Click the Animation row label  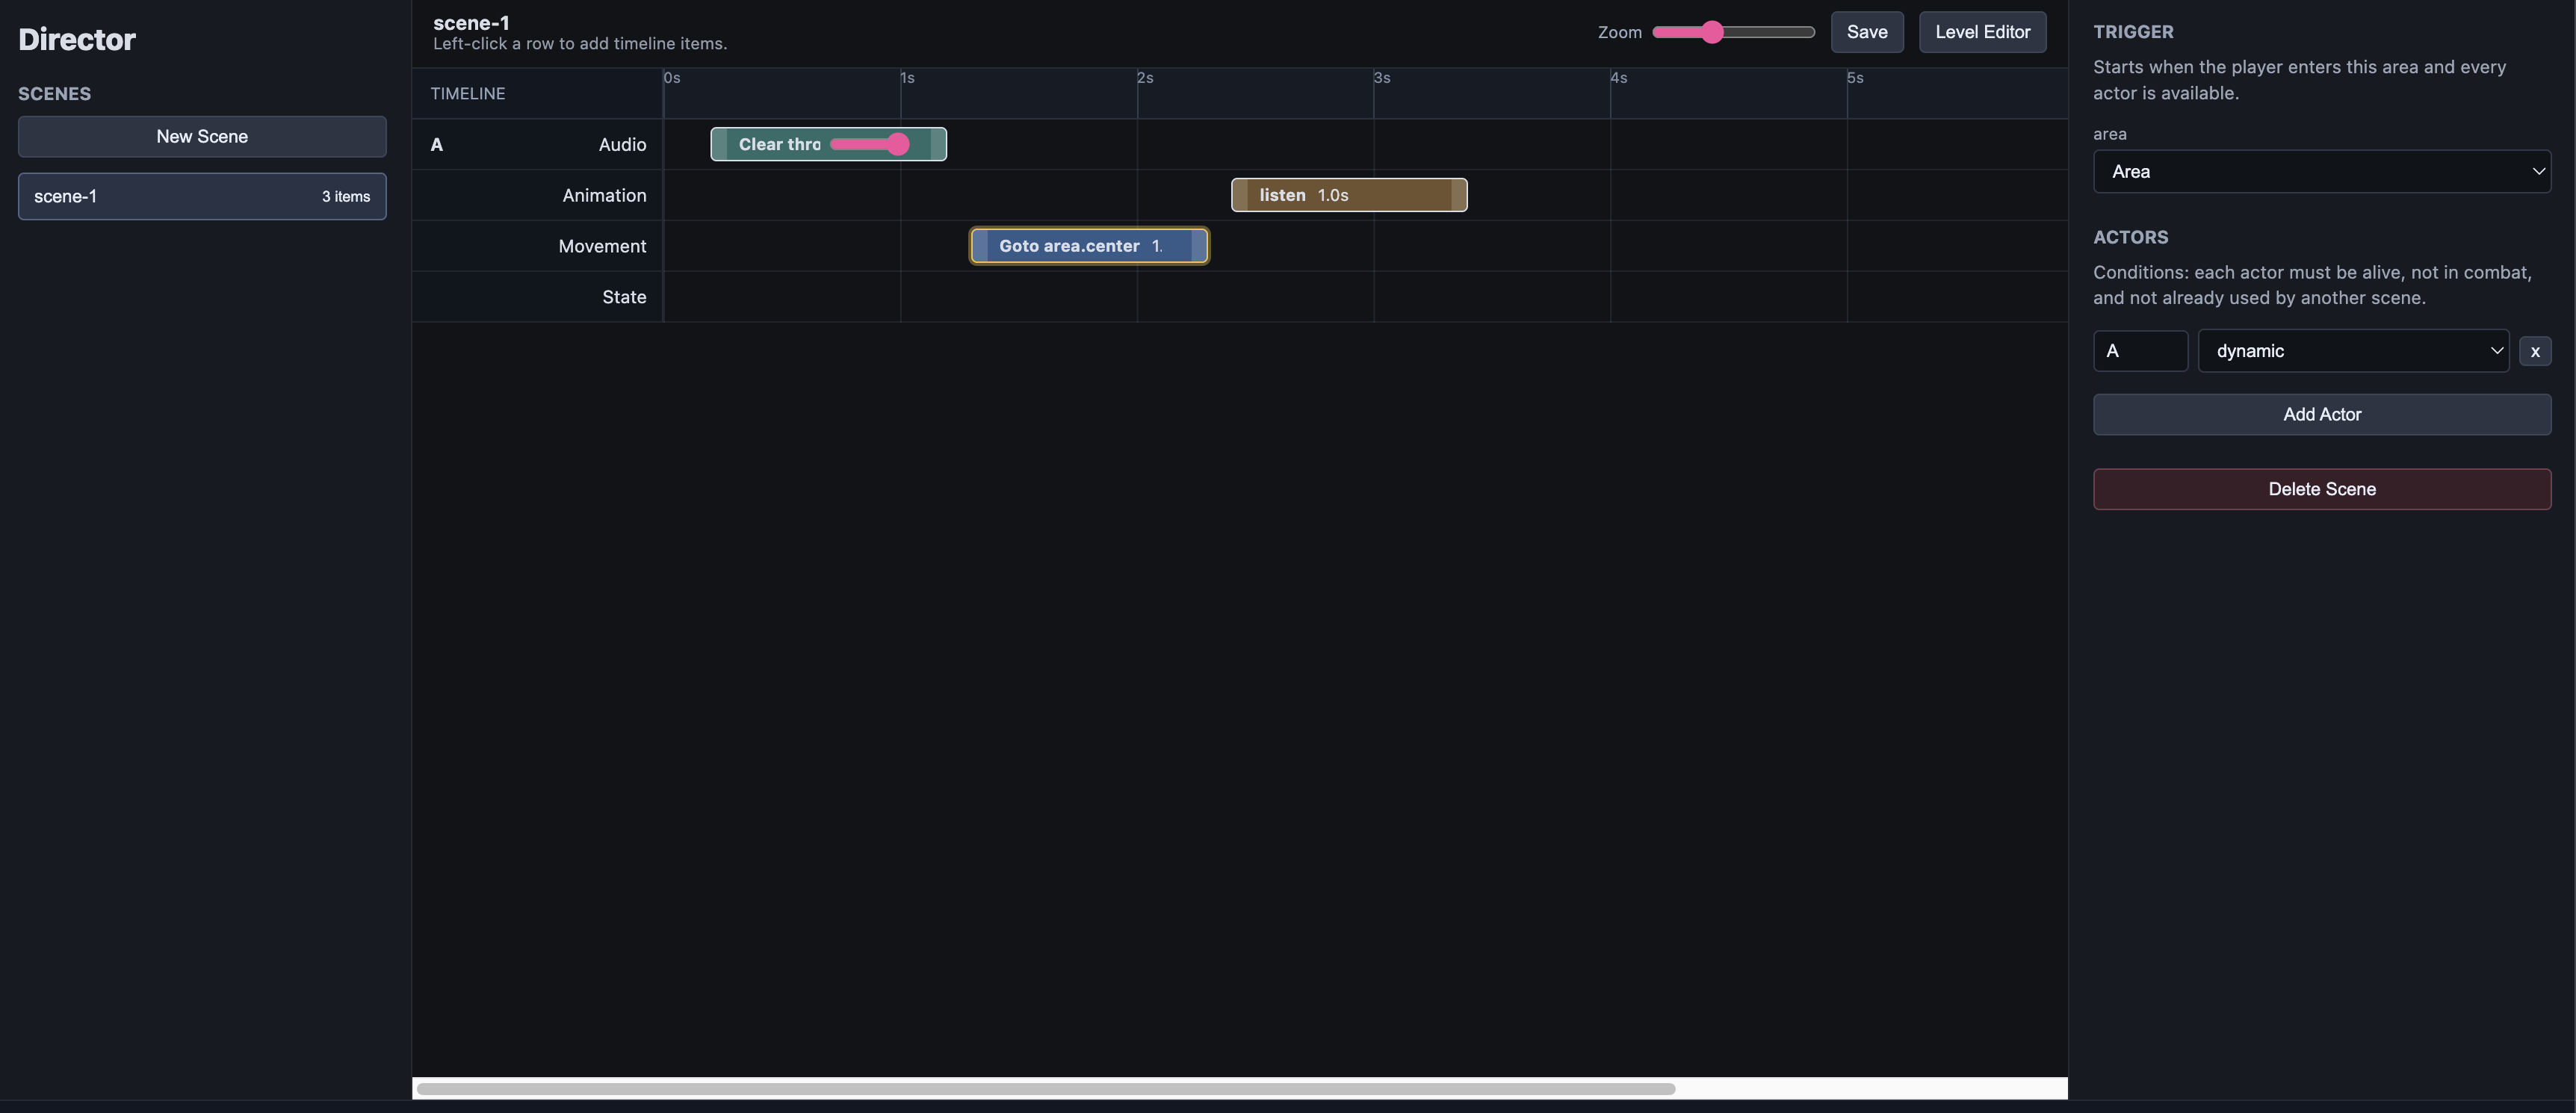click(604, 195)
